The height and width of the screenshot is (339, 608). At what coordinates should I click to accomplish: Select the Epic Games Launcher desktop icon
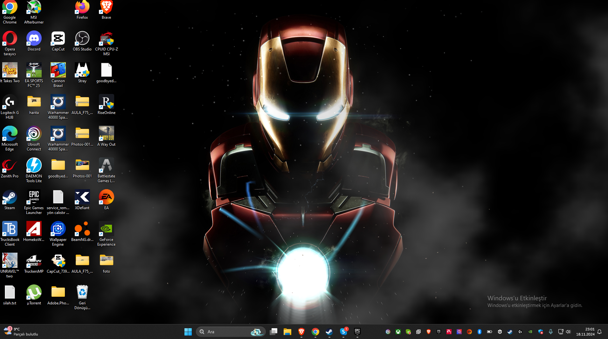34,202
